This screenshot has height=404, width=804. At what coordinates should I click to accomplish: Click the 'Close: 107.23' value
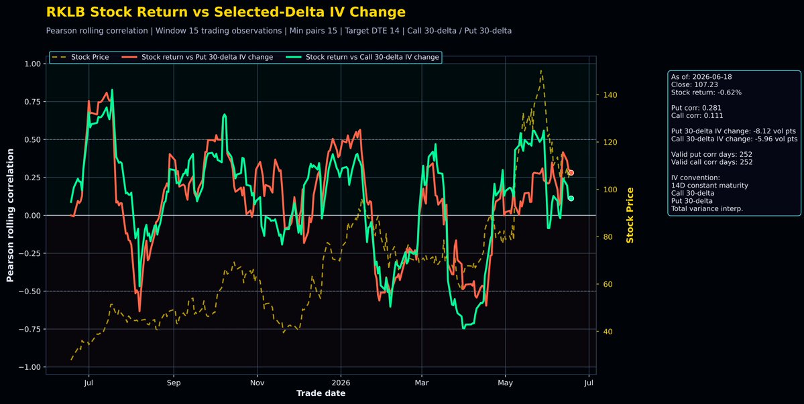[x=694, y=84]
